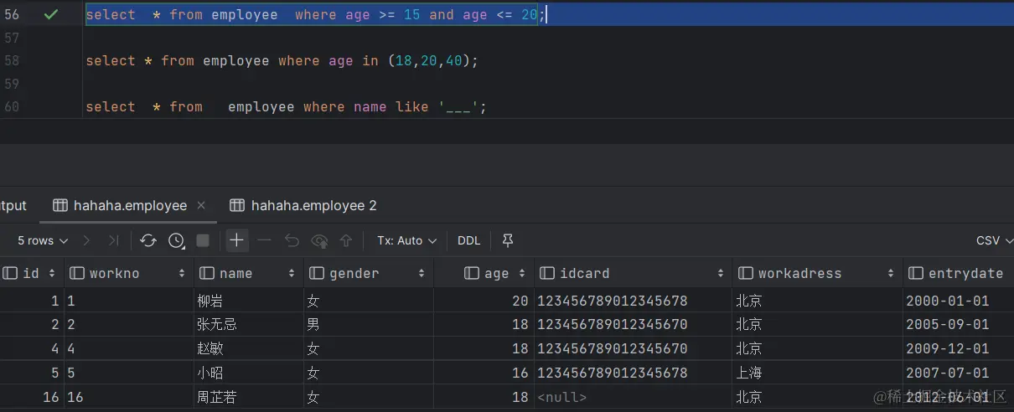Delete row using the minus icon

264,240
